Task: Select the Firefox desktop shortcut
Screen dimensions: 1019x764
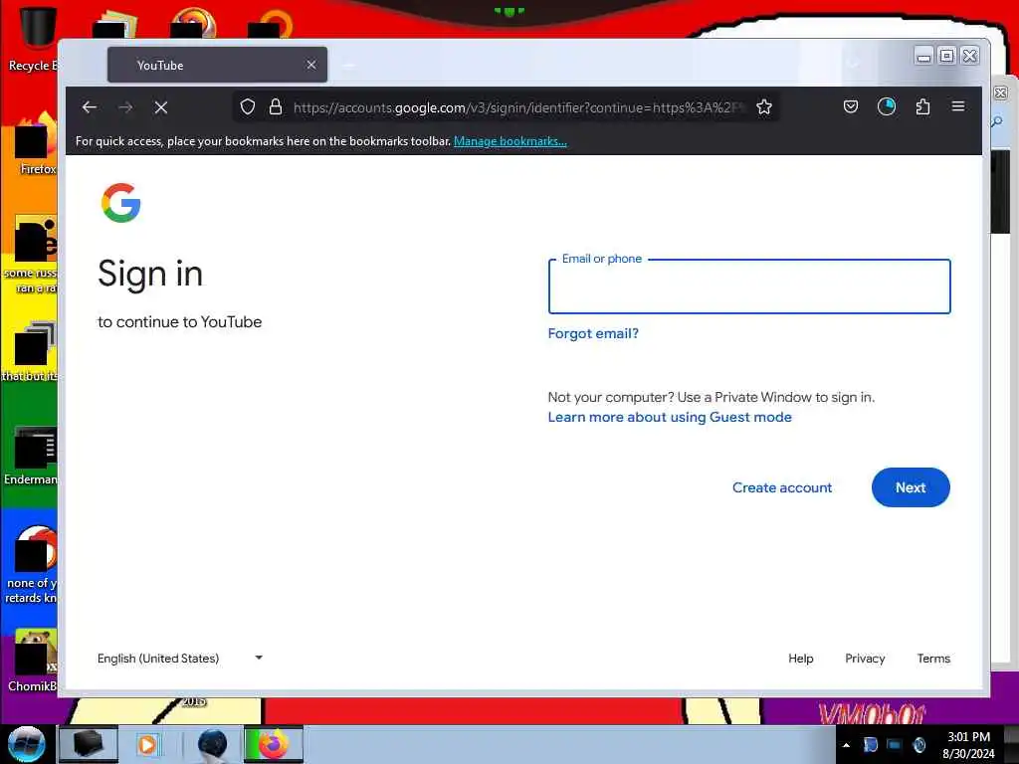Action: pos(35,144)
